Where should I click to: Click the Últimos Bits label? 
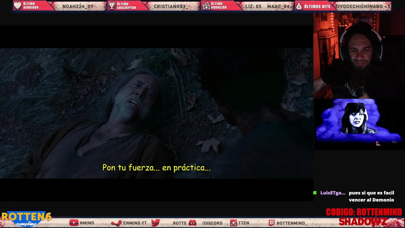pyautogui.click(x=317, y=6)
